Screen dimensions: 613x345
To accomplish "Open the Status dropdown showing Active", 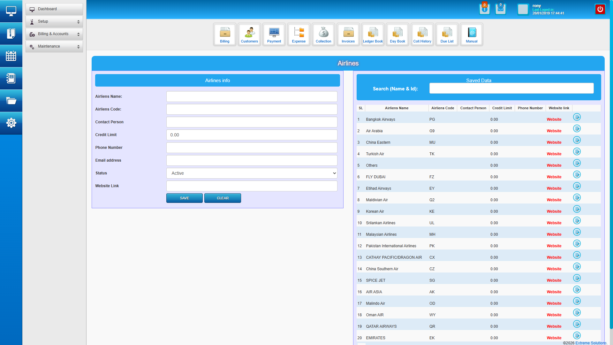I will tap(252, 173).
